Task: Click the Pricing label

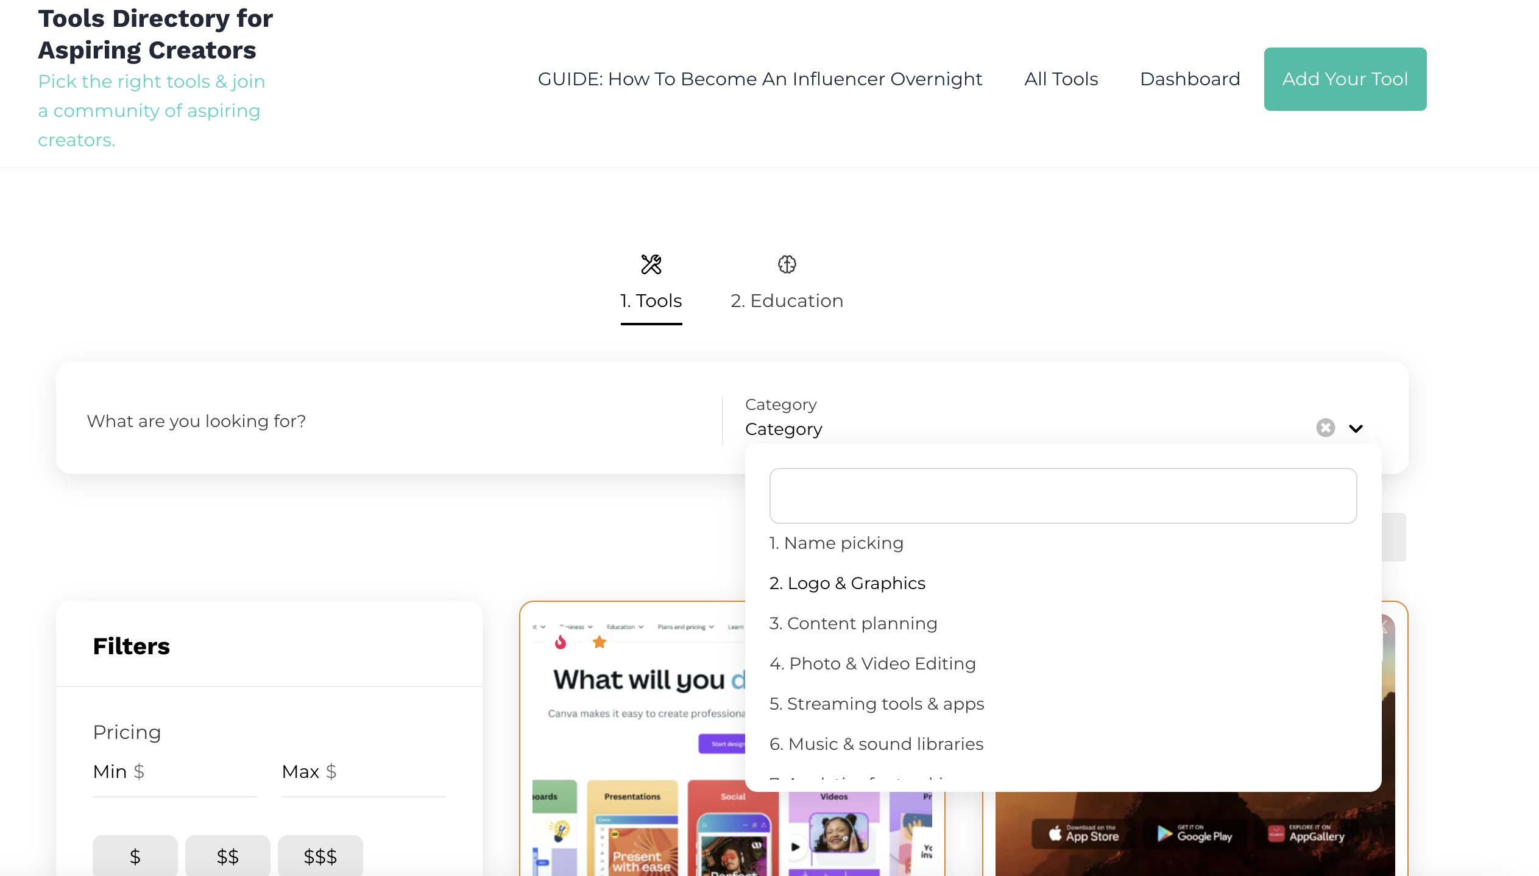Action: pos(127,732)
